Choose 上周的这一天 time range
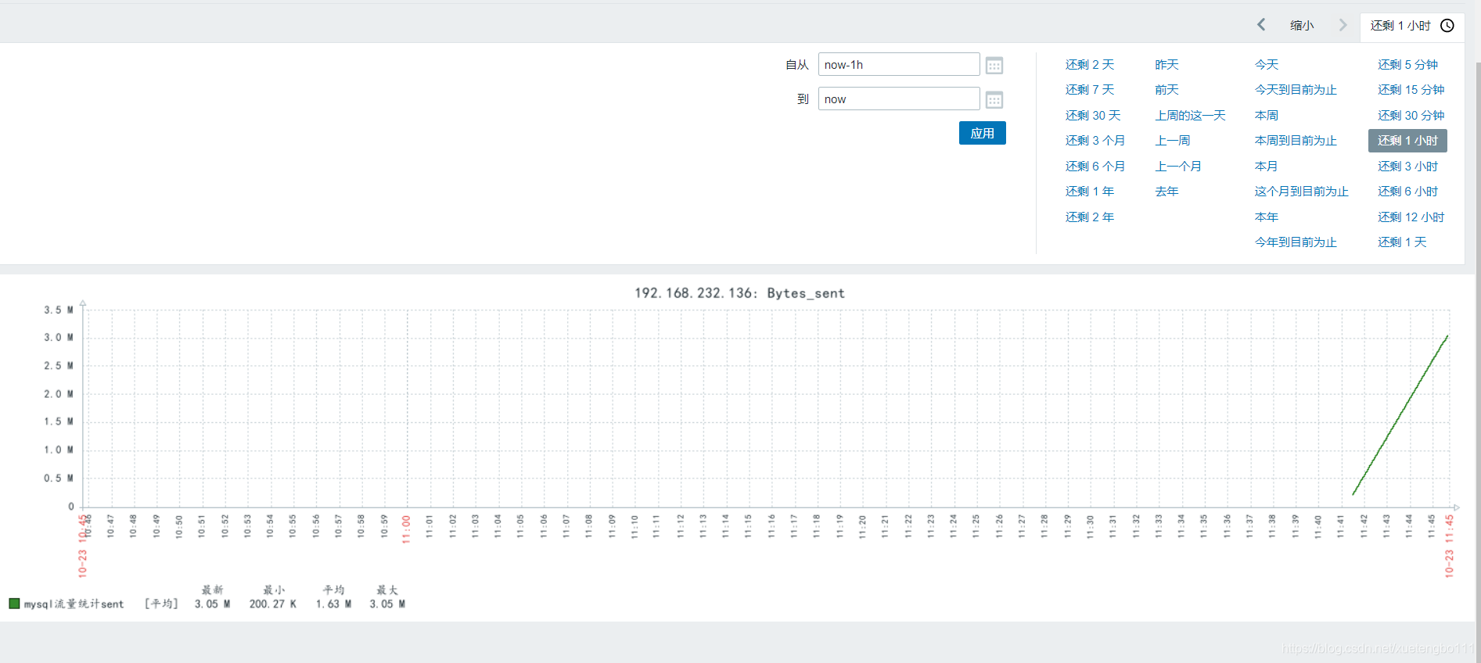Image resolution: width=1481 pixels, height=663 pixels. pyautogui.click(x=1190, y=116)
